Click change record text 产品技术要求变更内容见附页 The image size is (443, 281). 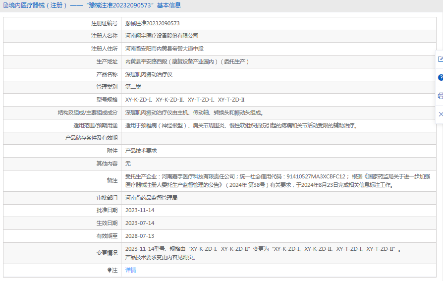160,257
